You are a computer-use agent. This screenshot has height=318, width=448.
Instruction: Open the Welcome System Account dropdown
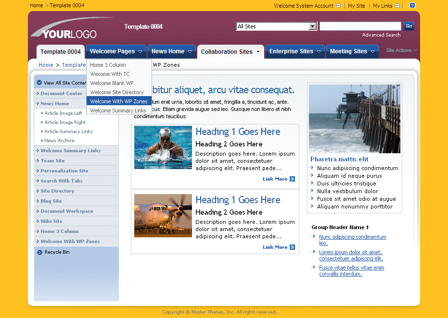(x=339, y=5)
